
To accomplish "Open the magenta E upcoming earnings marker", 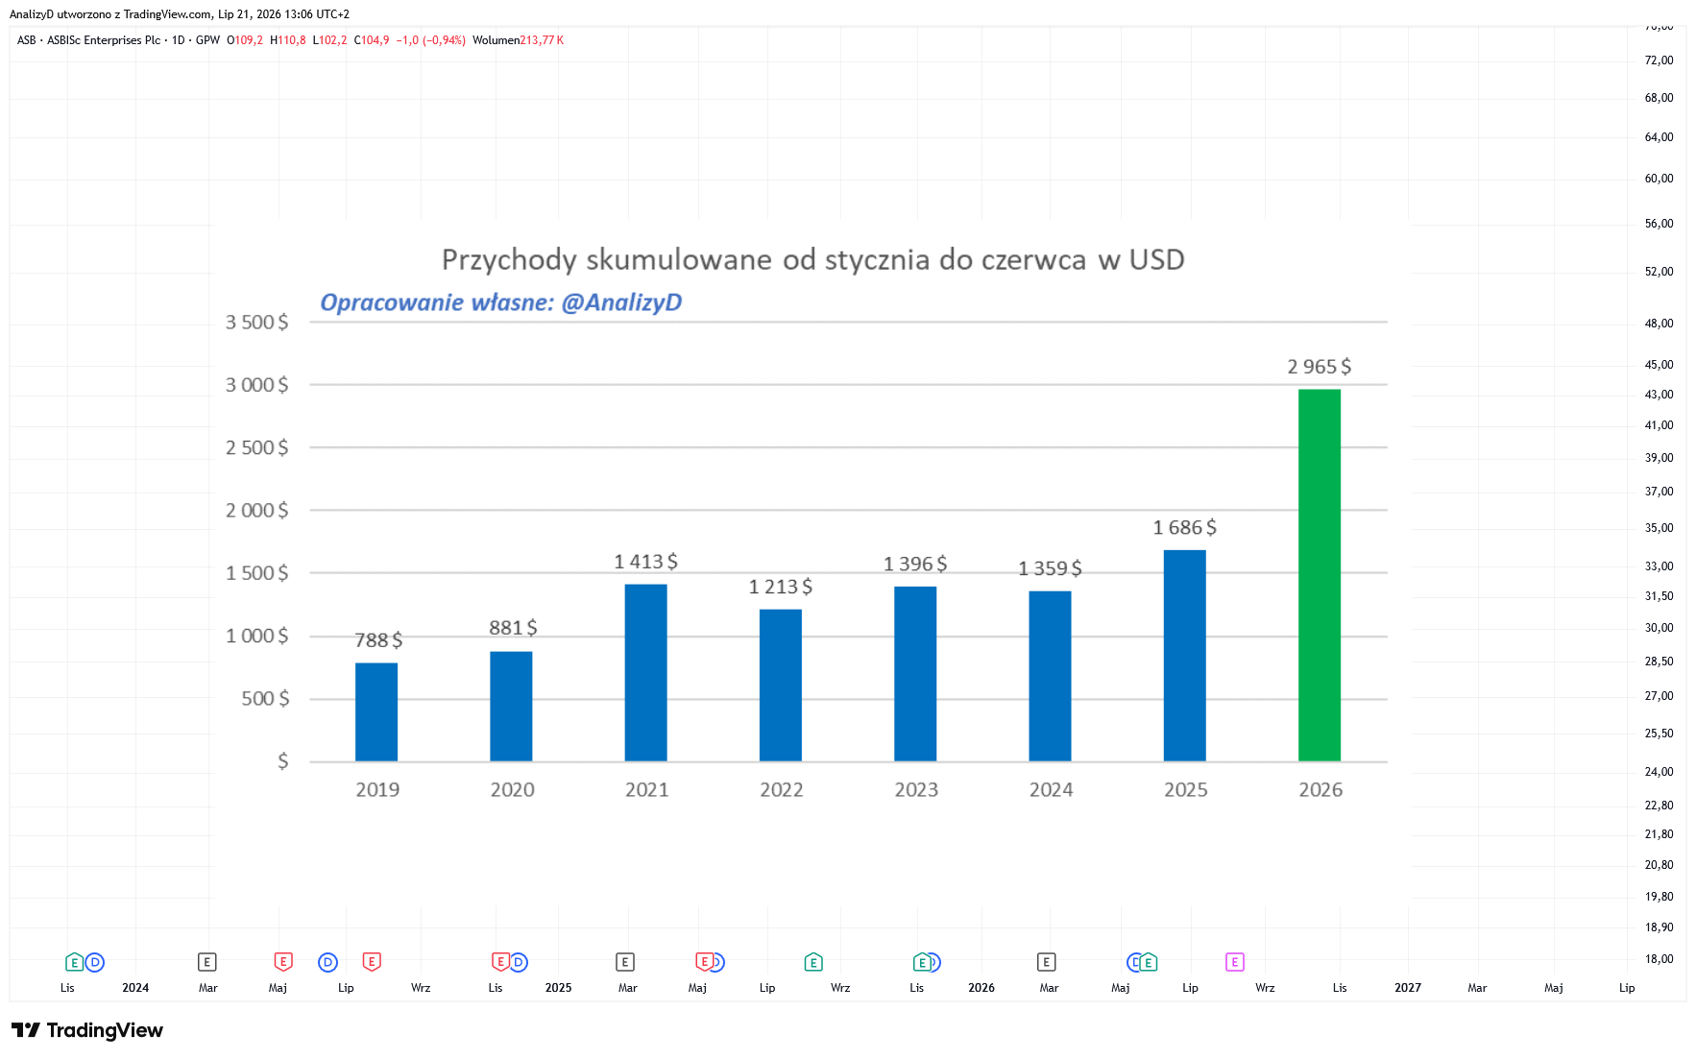I will click(1235, 962).
